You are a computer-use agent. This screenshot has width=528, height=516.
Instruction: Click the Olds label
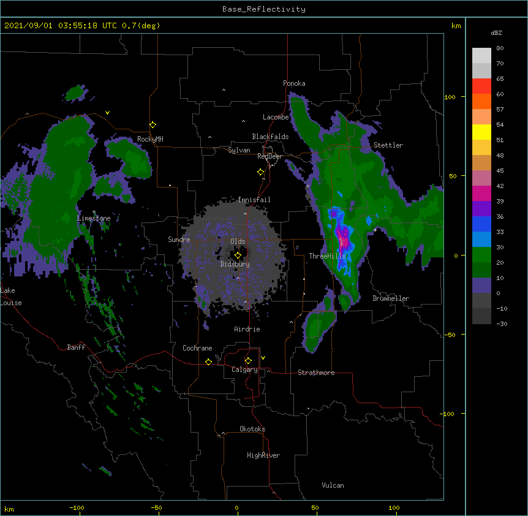coord(238,241)
